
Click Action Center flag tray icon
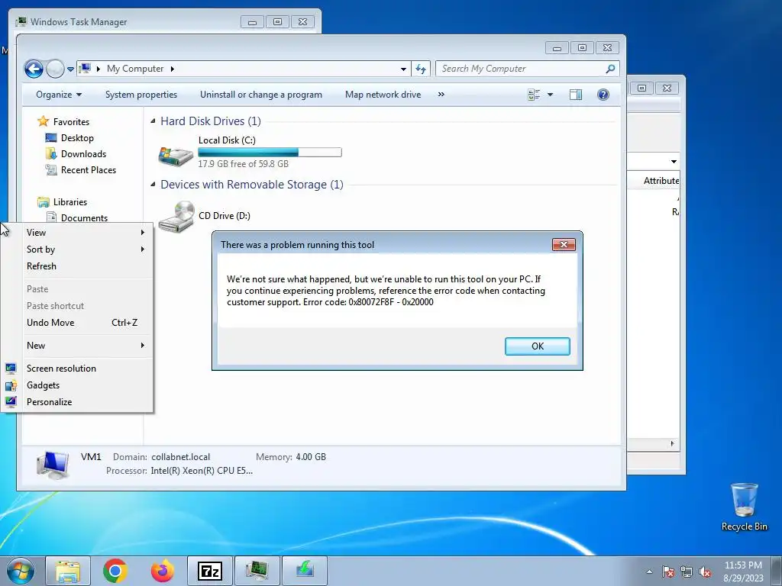point(668,572)
